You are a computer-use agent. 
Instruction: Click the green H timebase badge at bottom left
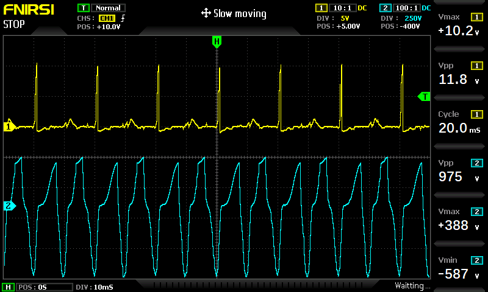[9, 287]
